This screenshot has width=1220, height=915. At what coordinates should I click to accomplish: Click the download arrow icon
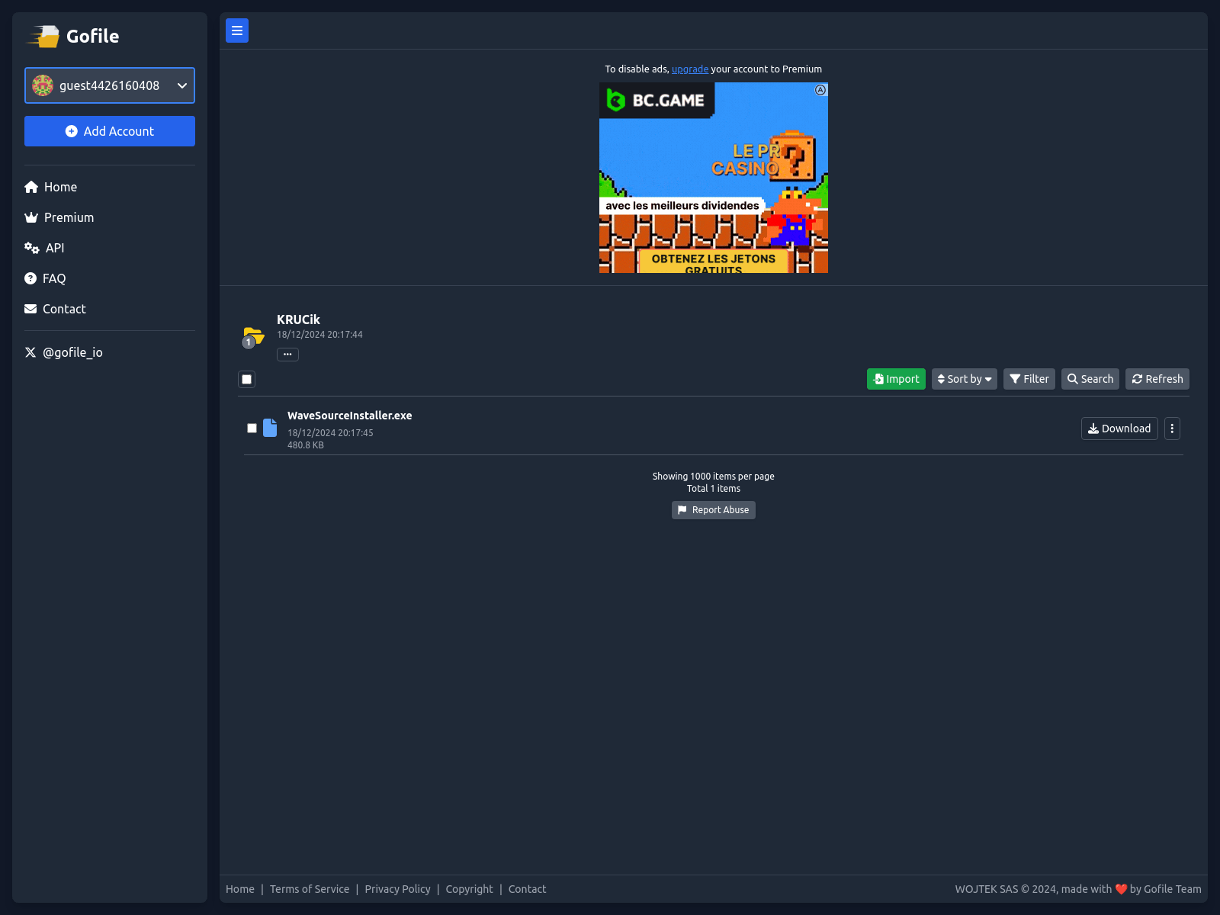1093,429
